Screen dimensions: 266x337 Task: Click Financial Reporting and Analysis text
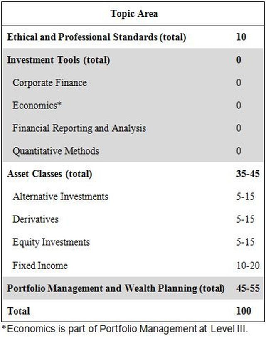click(79, 128)
